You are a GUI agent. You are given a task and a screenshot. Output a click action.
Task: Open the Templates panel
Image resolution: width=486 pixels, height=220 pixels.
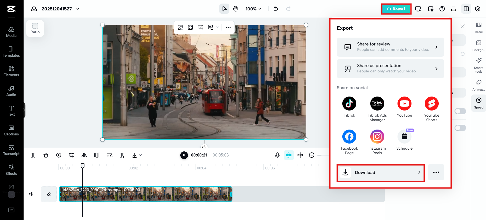[x=11, y=52]
